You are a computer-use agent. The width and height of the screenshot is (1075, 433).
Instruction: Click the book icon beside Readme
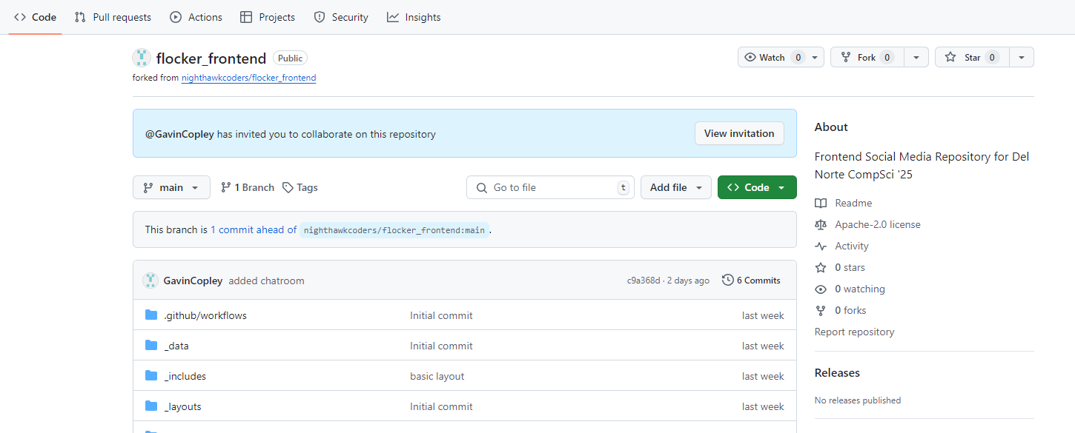point(821,203)
